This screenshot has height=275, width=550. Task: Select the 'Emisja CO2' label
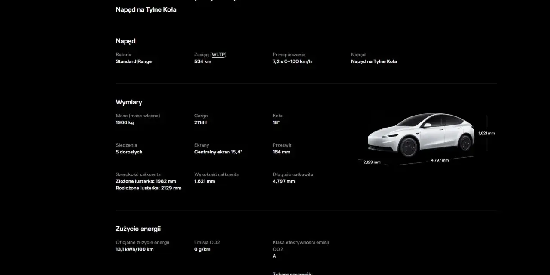point(207,242)
